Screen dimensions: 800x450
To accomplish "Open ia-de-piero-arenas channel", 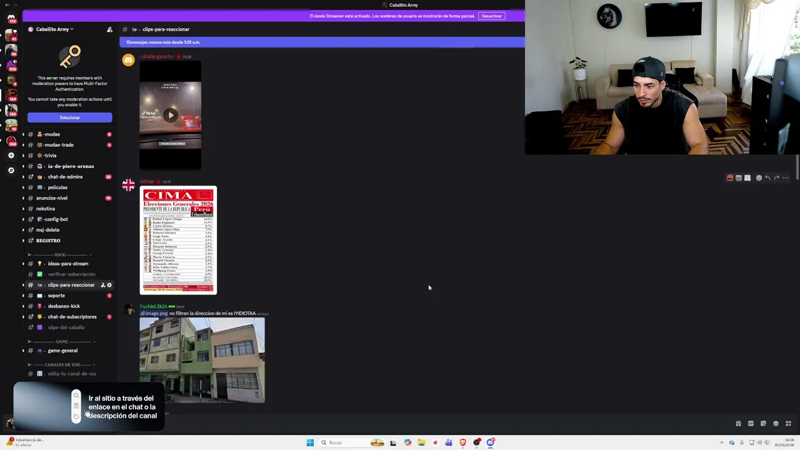I will click(x=69, y=166).
